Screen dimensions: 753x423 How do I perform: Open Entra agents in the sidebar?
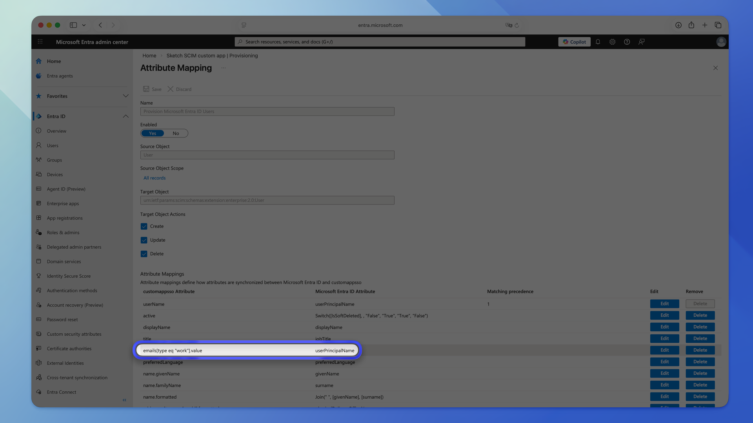point(60,76)
